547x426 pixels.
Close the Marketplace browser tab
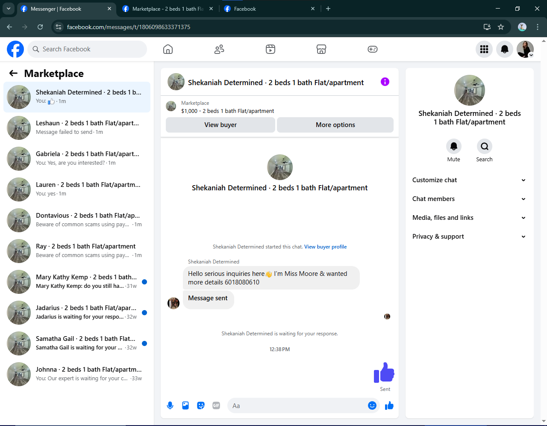211,9
